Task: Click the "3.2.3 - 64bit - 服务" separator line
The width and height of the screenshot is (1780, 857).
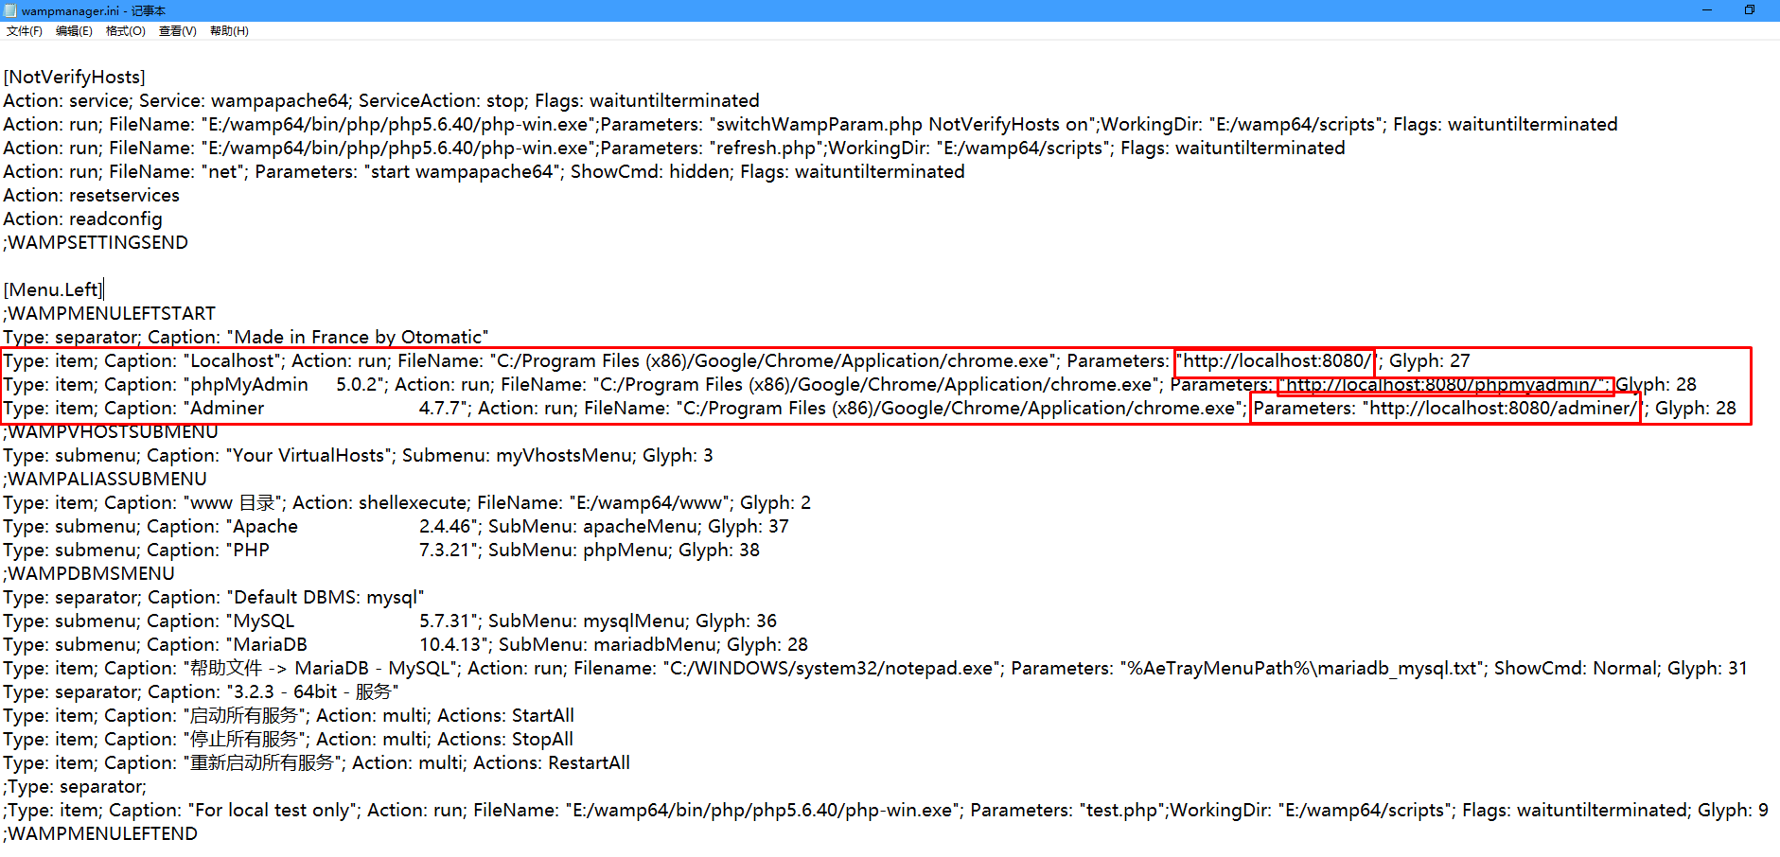Action: point(201,692)
